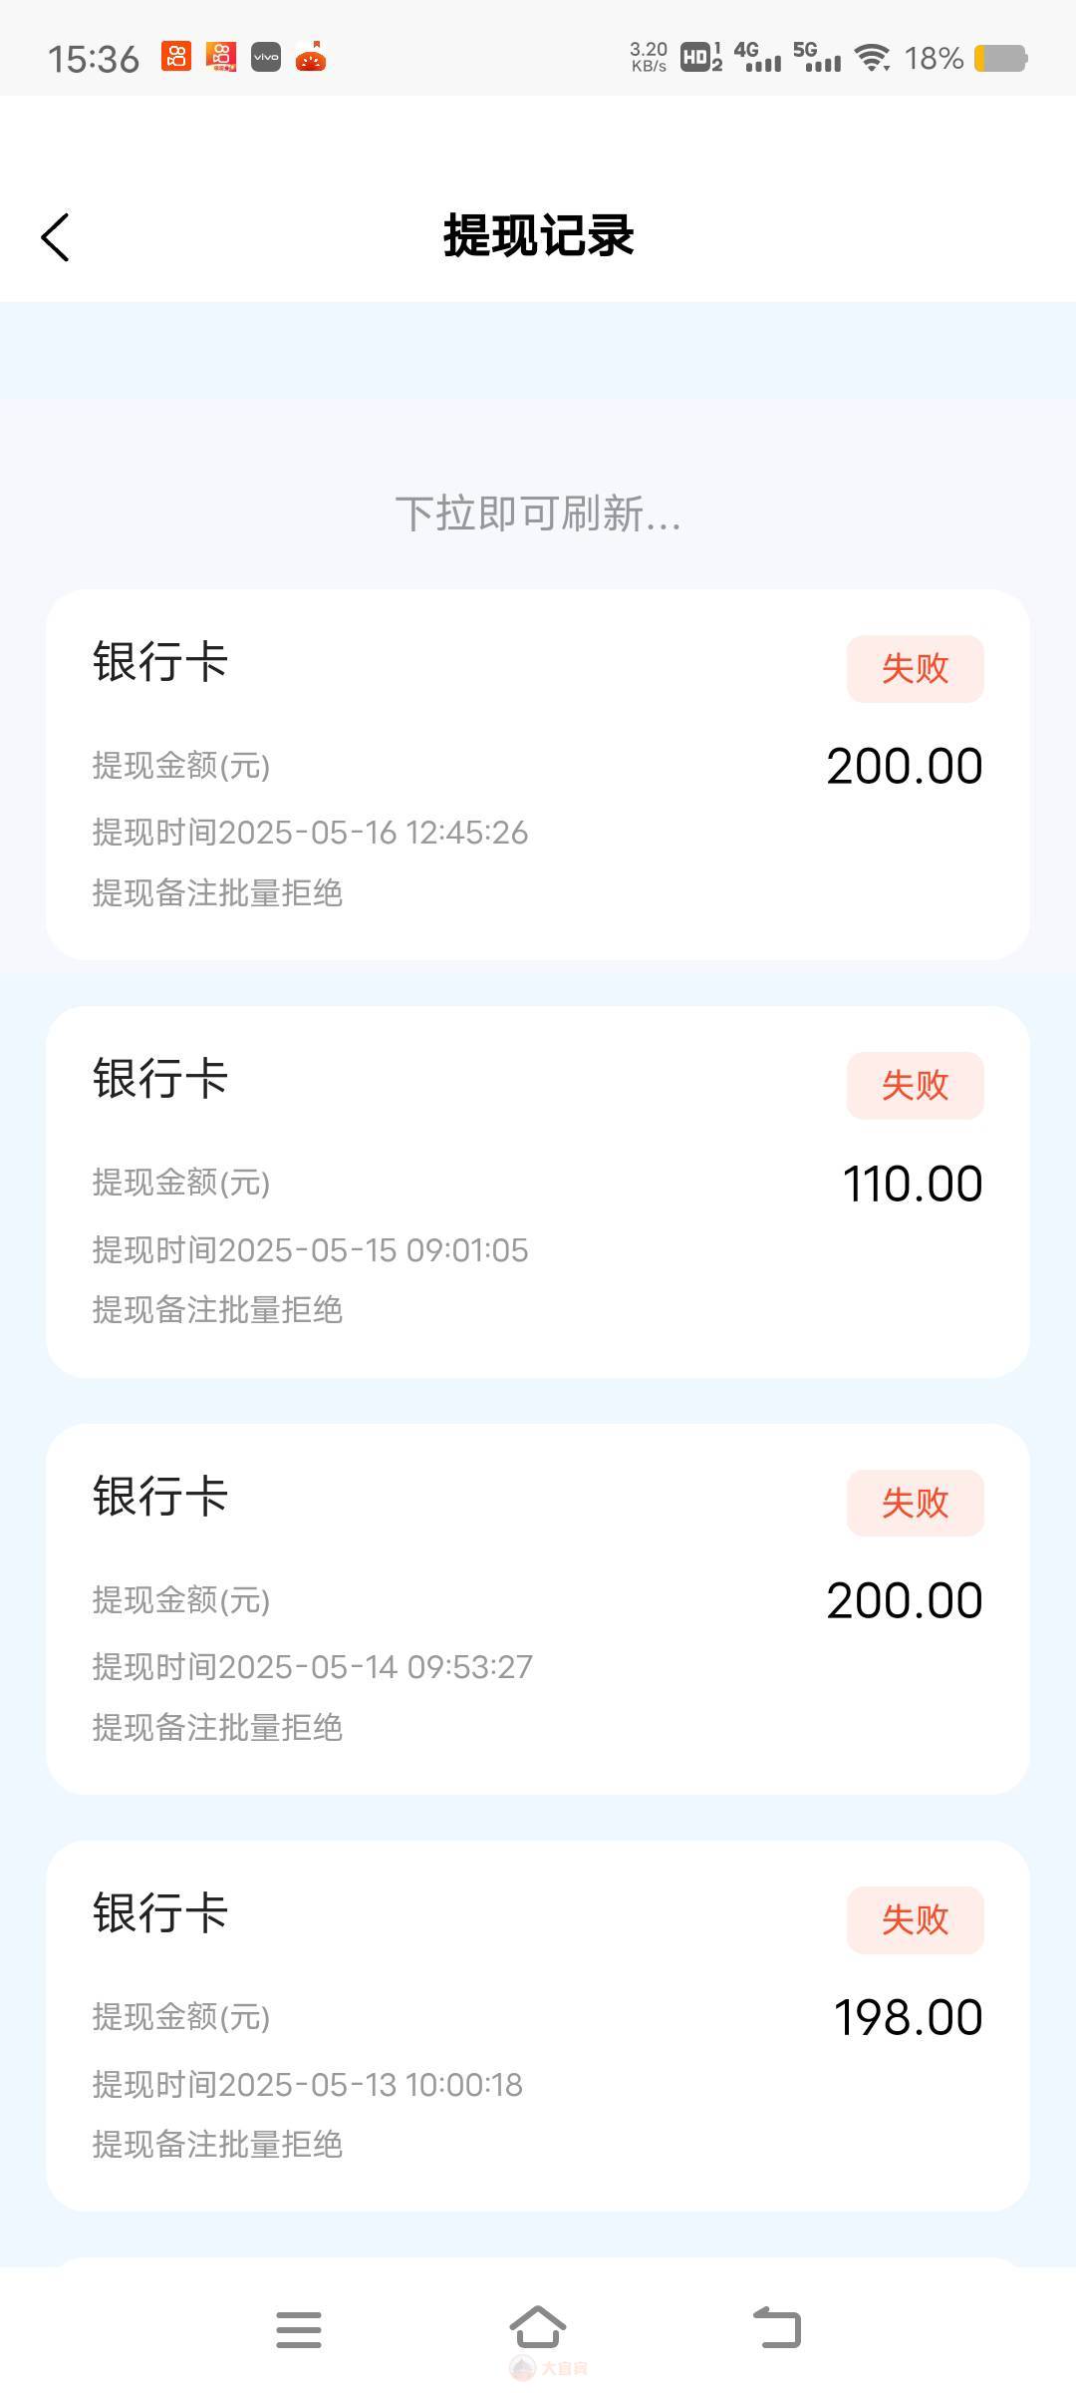Open the 2025-05-16 12:45:26 withdrawal record

(538, 775)
